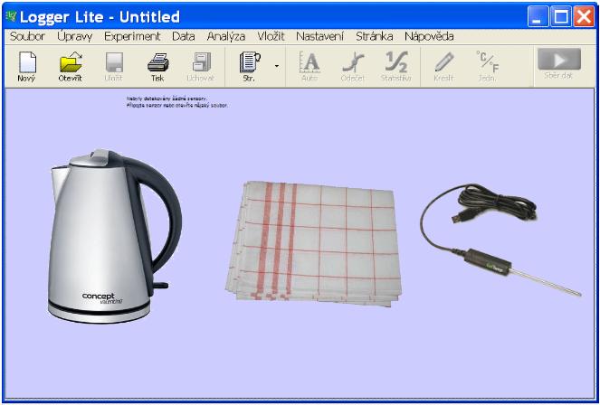Image resolution: width=600 pixels, height=405 pixels.
Task: Click the Statistika statistics icon
Action: tap(396, 62)
